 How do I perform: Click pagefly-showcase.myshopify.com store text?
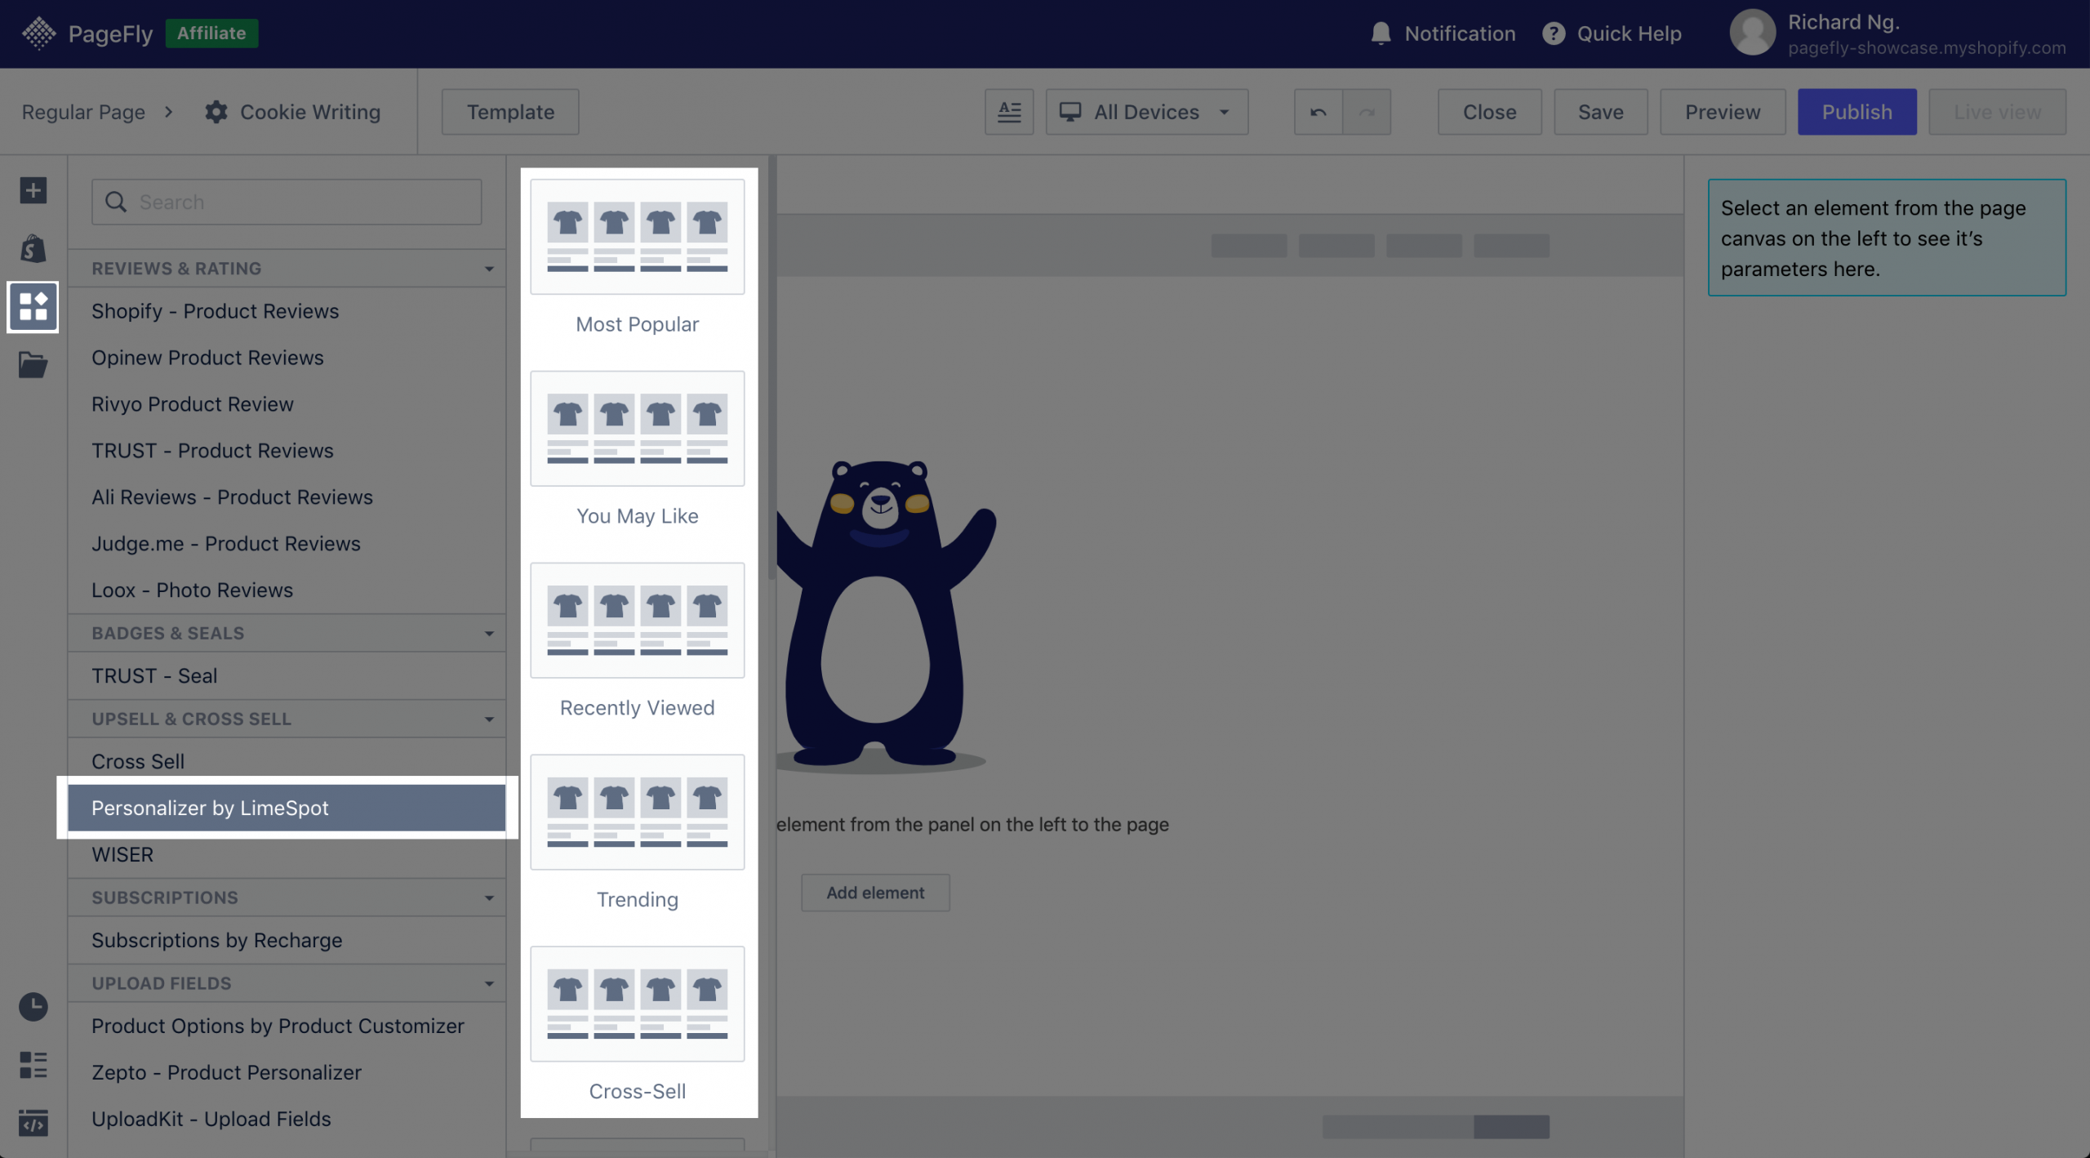(1927, 48)
